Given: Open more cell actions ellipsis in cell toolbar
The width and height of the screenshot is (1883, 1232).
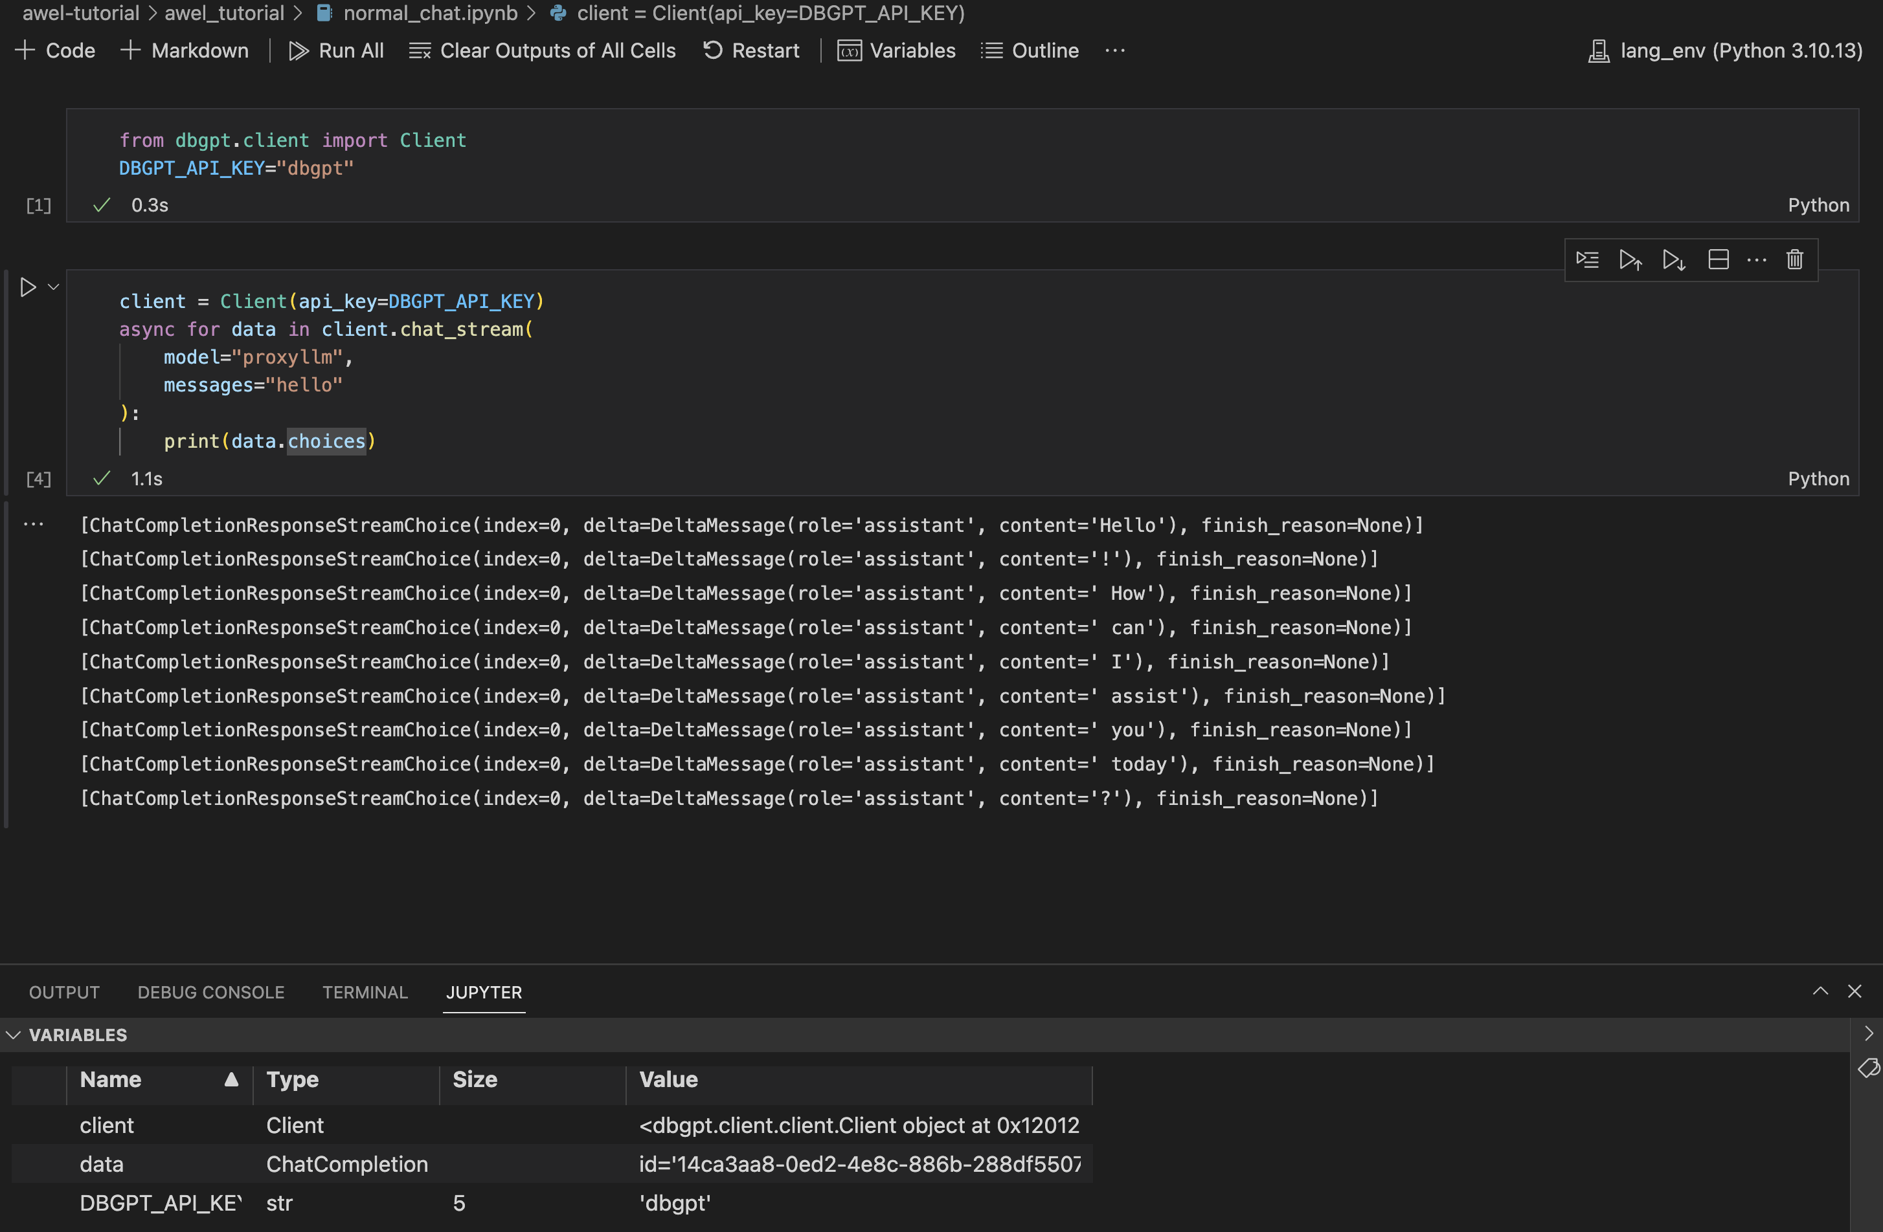Looking at the screenshot, I should (x=1757, y=259).
